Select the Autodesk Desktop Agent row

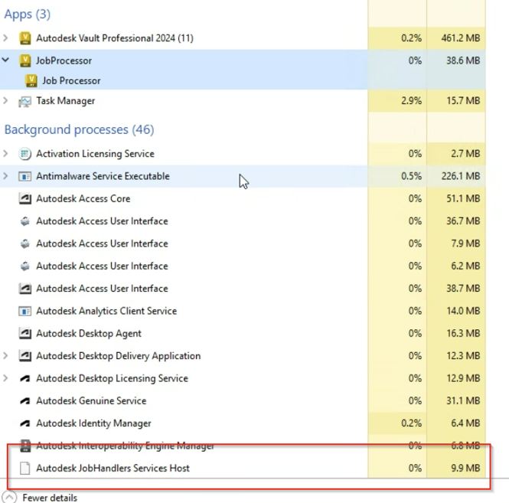pos(243,334)
